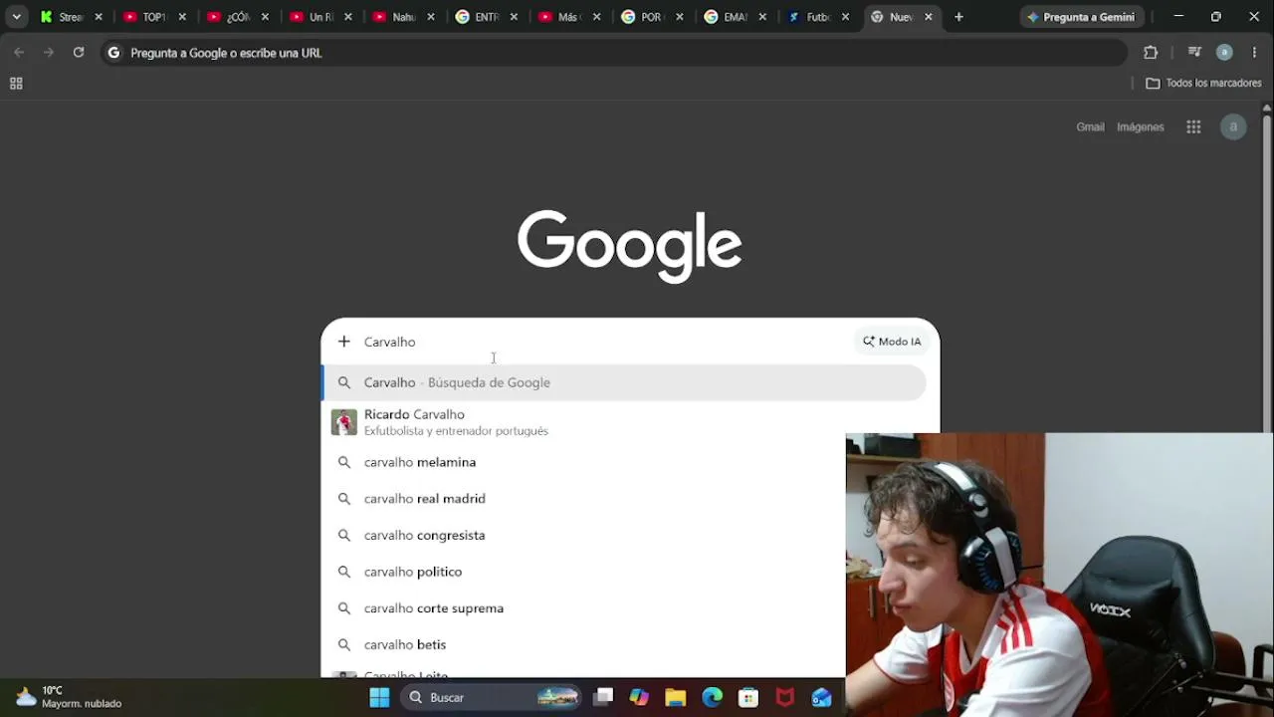The height and width of the screenshot is (717, 1274).
Task: Select the Ricardo Carvalho suggestion
Action: pyautogui.click(x=624, y=422)
